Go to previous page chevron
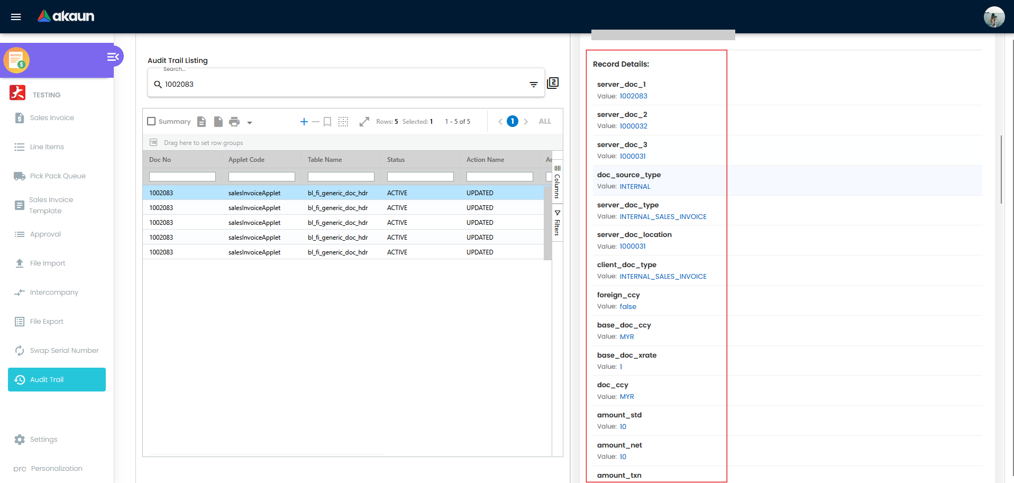This screenshot has width=1014, height=483. point(500,122)
